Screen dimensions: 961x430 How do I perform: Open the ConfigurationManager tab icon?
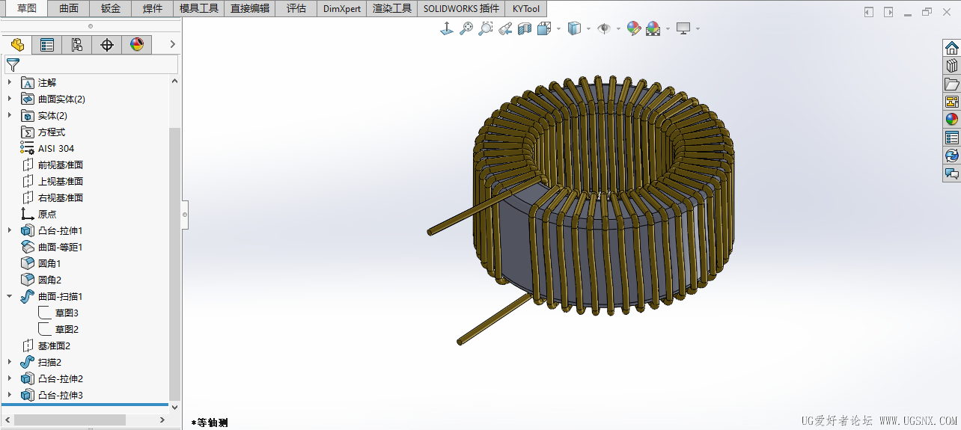77,45
